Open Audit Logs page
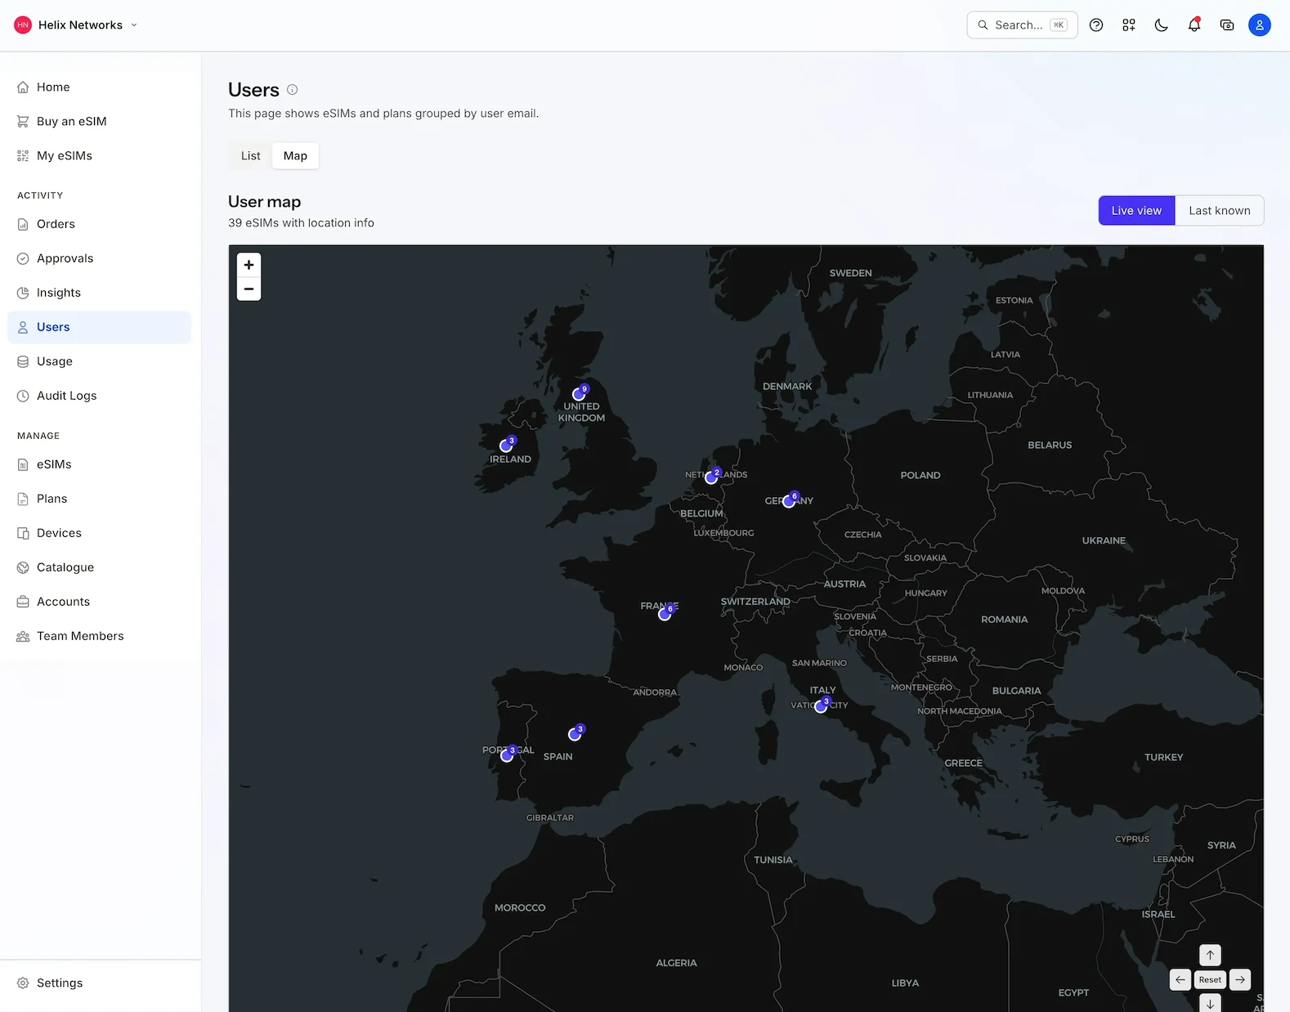Screen dimensions: 1290x1012 pyautogui.click(x=99, y=396)
